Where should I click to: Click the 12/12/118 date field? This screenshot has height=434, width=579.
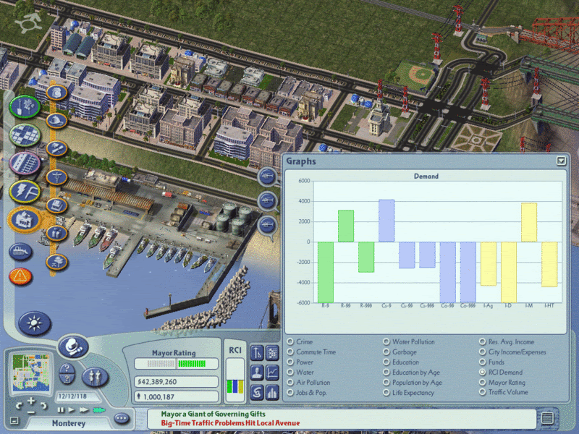pyautogui.click(x=77, y=396)
